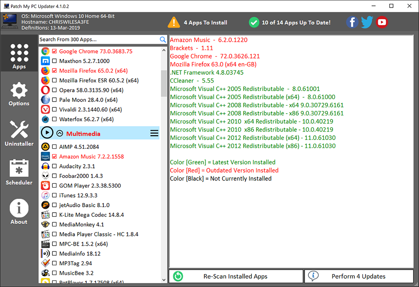Viewport: 419px width, 287px height.
Task: Click the GOM Player icon
Action: [x=45, y=185]
